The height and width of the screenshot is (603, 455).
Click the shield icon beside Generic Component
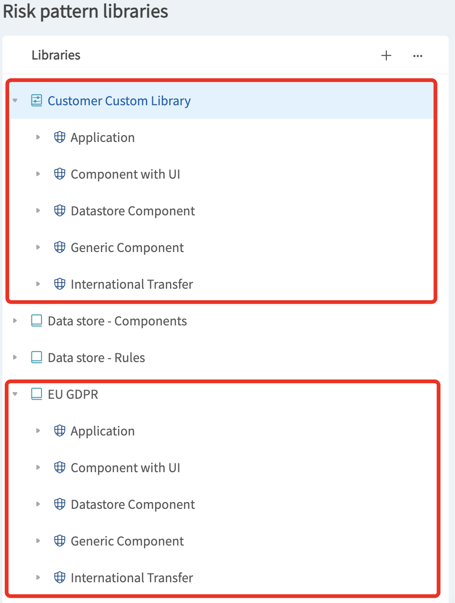(59, 247)
